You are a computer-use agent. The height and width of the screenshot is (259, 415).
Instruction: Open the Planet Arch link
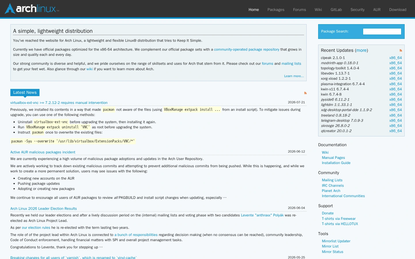331,191
